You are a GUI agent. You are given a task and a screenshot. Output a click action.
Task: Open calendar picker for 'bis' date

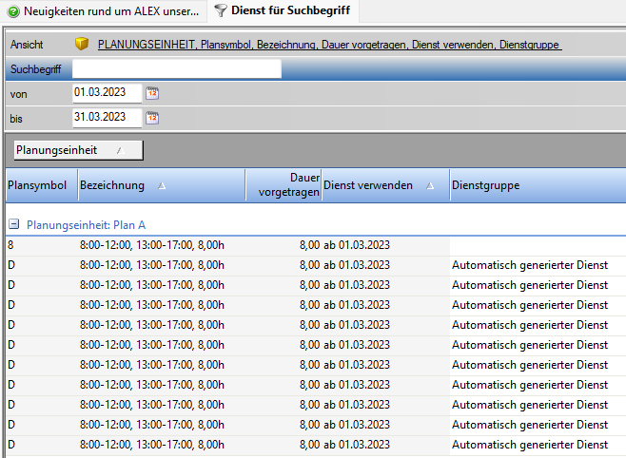[x=152, y=118]
